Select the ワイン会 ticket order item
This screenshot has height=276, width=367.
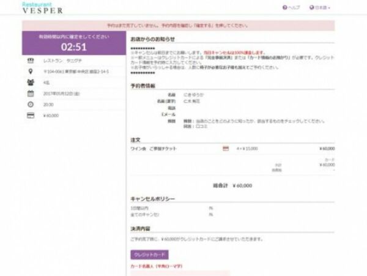pyautogui.click(x=151, y=148)
